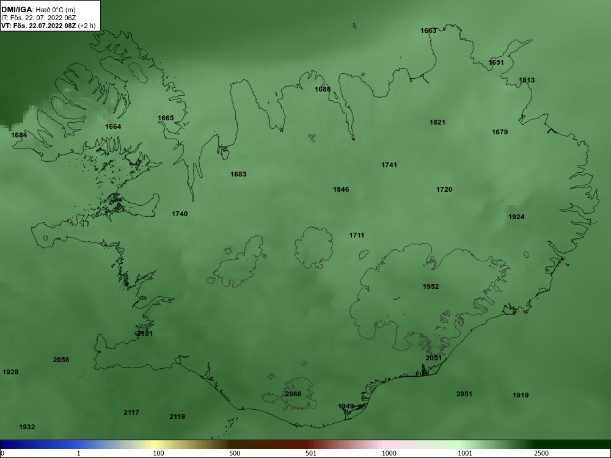Select the 2101 value in the southwest
The width and height of the screenshot is (611, 458).
tap(145, 334)
